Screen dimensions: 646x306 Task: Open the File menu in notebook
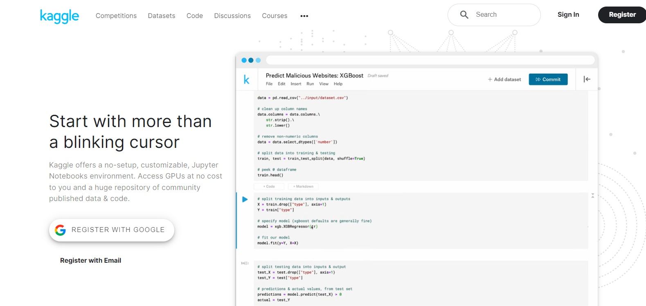(x=269, y=84)
